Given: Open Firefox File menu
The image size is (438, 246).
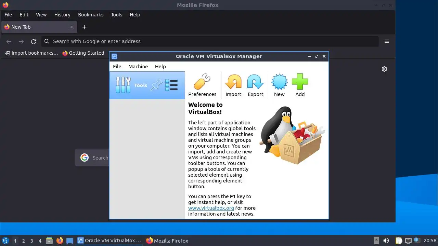Looking at the screenshot, I should pos(8,15).
